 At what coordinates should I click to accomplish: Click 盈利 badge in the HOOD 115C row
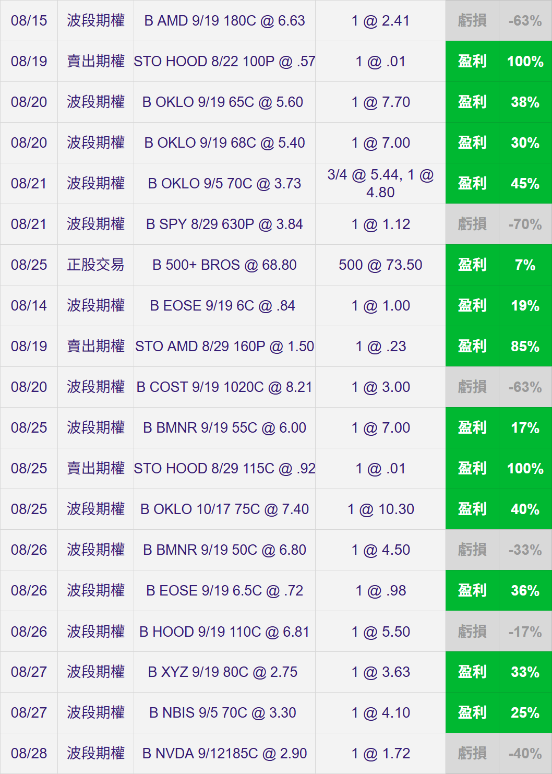coord(472,469)
